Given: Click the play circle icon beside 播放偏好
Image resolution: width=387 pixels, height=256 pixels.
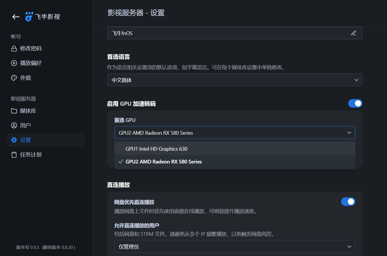Looking at the screenshot, I should click(14, 63).
